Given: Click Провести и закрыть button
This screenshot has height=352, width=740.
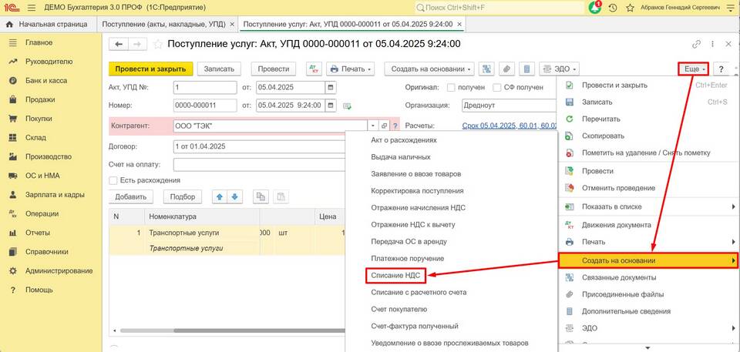Looking at the screenshot, I should [x=150, y=69].
